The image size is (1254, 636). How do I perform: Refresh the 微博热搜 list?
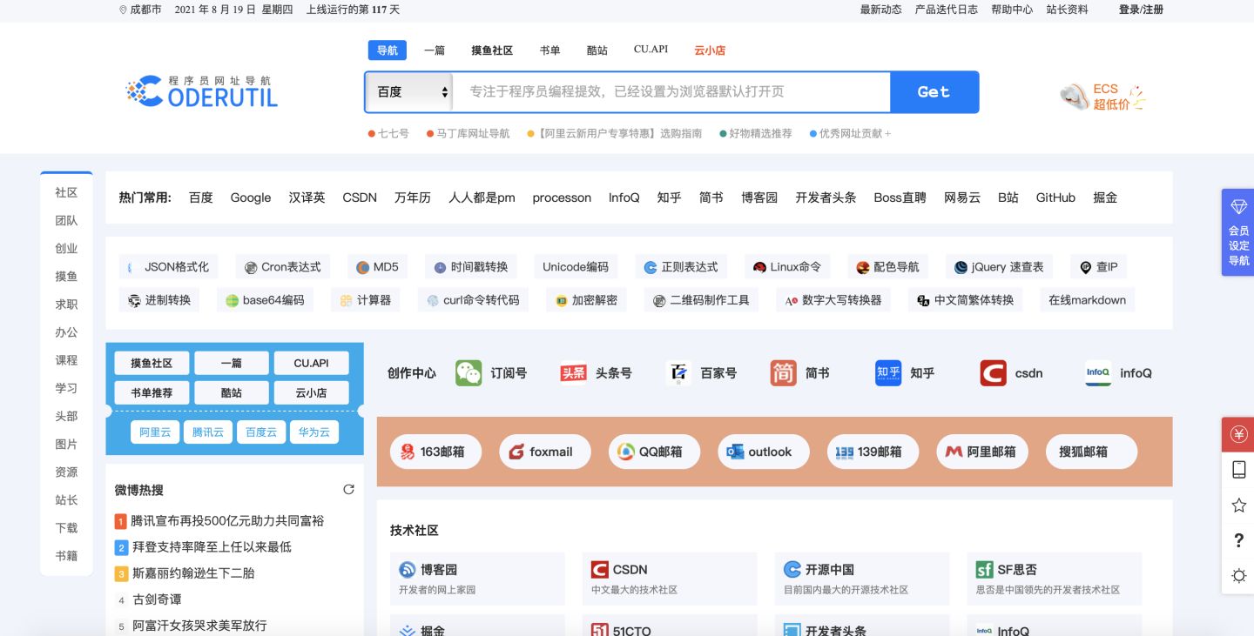348,489
